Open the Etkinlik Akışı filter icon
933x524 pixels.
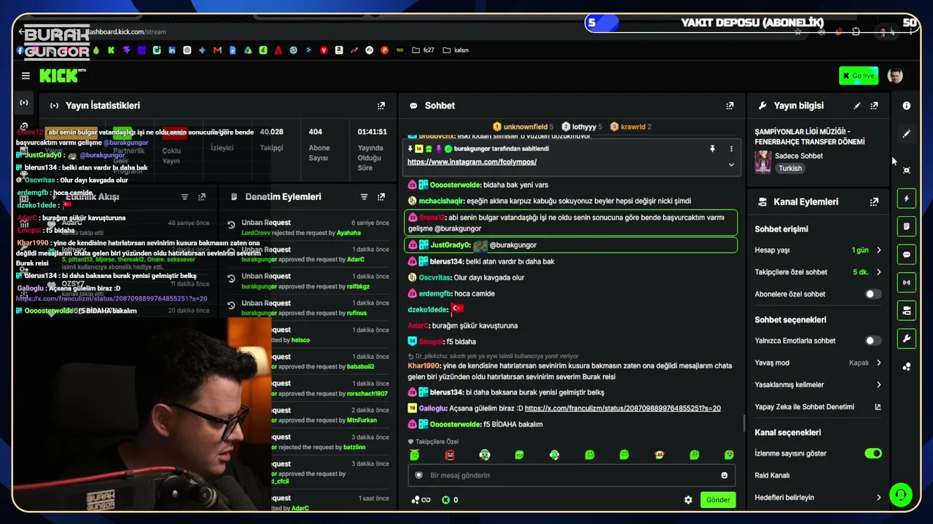point(184,196)
